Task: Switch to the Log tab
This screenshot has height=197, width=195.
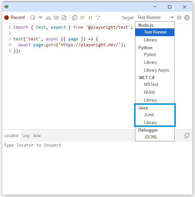Action: pyautogui.click(x=26, y=136)
